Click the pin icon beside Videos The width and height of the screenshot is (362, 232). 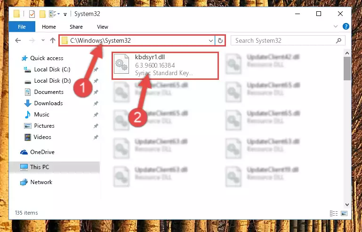(96, 137)
